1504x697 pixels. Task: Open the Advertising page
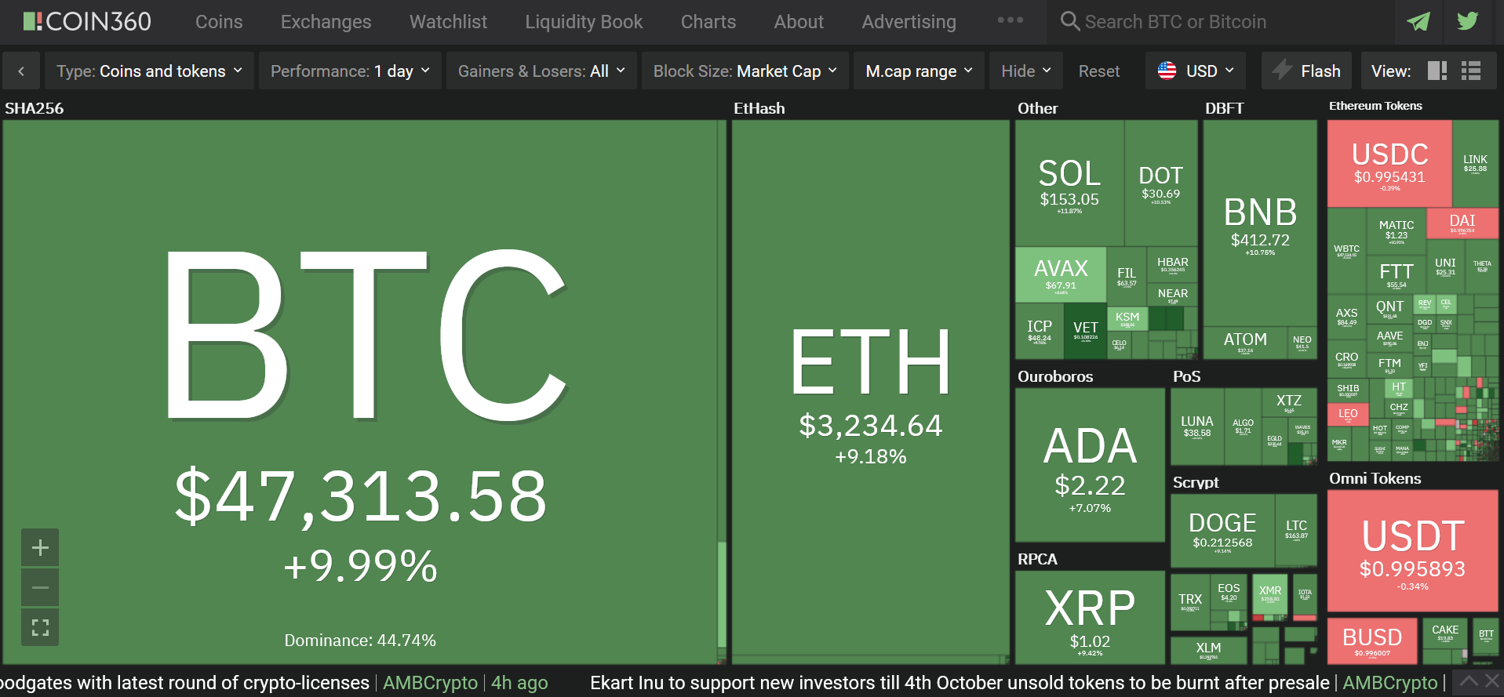[x=909, y=22]
